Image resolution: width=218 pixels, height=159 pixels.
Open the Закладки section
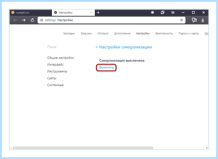69,33
